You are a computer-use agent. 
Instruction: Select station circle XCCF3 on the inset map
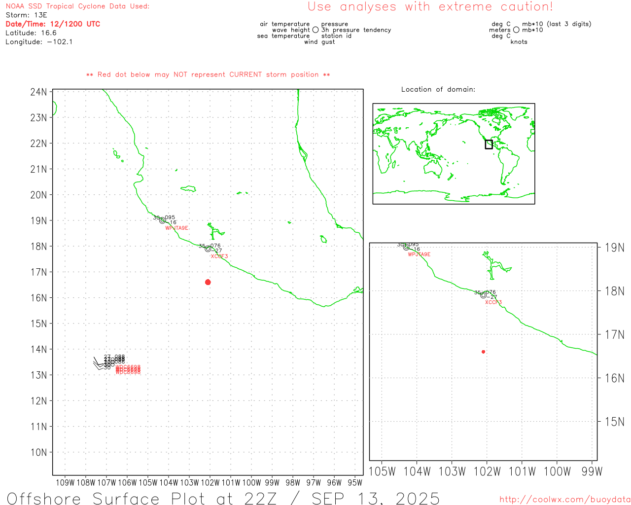[483, 295]
